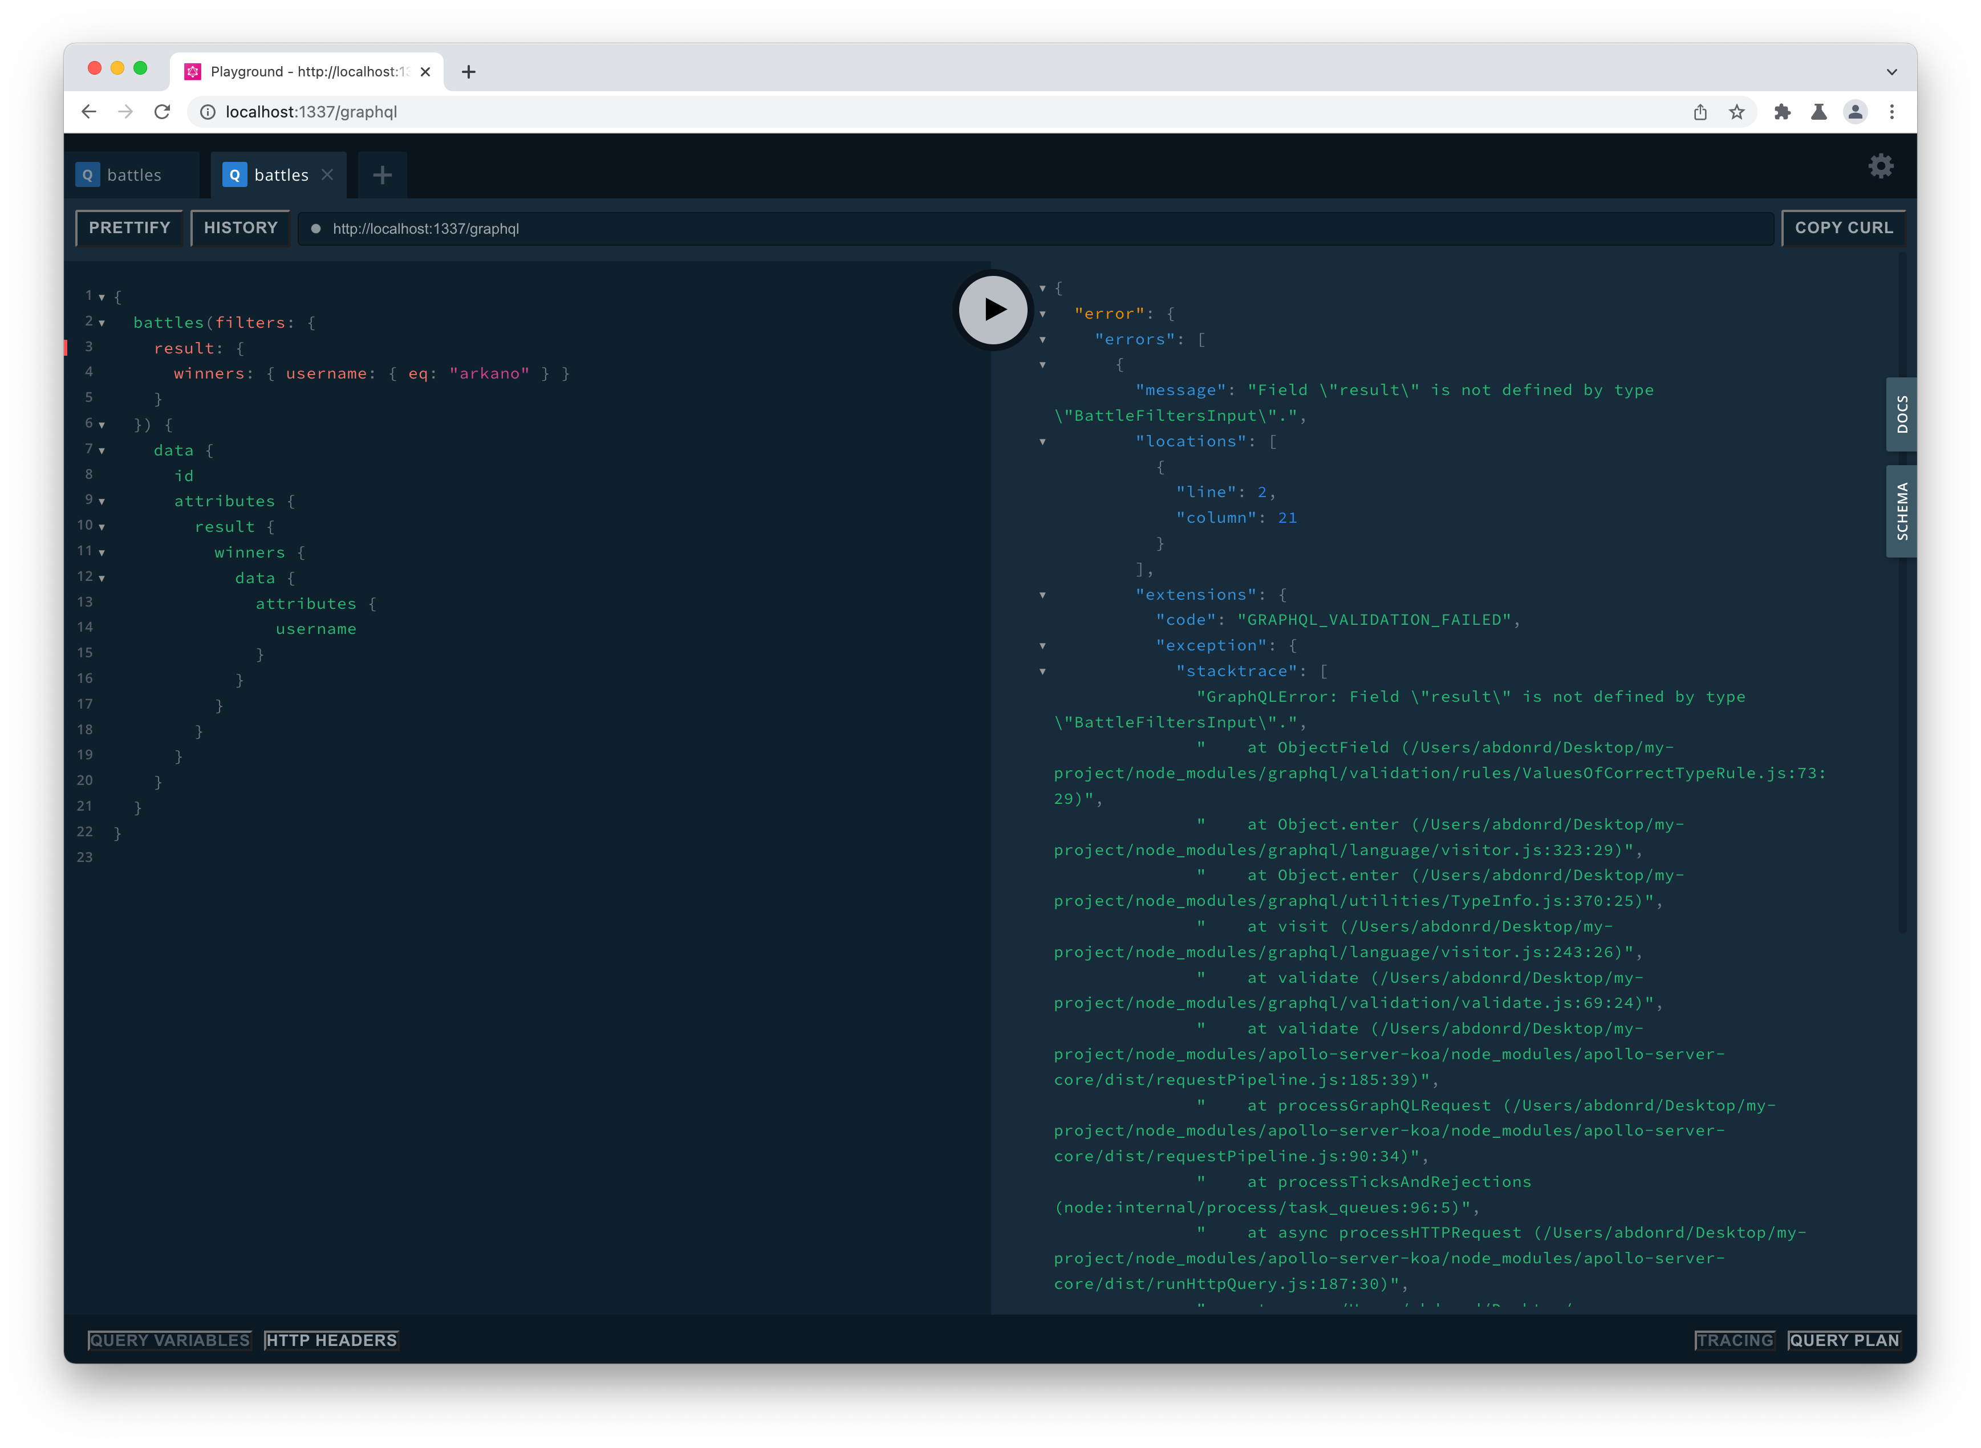The image size is (1981, 1448).
Task: Open the QUERY VARIABLES pane
Action: pyautogui.click(x=169, y=1340)
